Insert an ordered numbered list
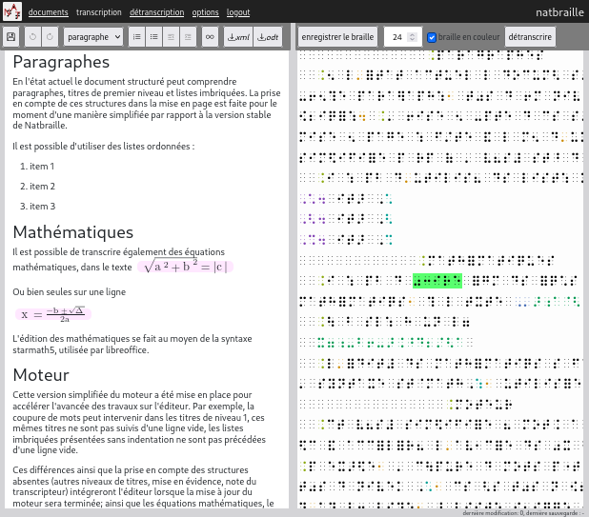 tap(136, 37)
